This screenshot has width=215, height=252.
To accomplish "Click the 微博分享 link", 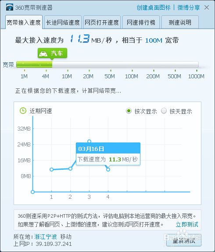I will [189, 7].
